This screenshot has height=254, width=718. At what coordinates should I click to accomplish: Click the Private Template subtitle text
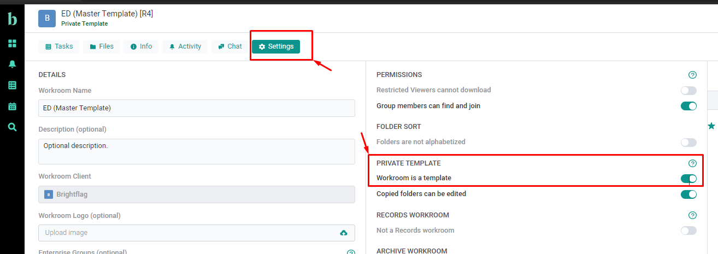tap(84, 23)
